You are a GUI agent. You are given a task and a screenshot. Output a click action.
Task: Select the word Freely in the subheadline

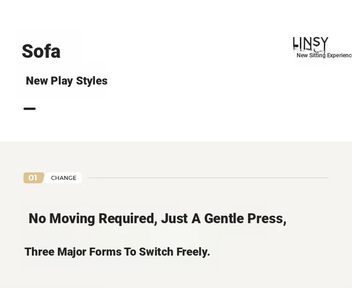pos(192,252)
